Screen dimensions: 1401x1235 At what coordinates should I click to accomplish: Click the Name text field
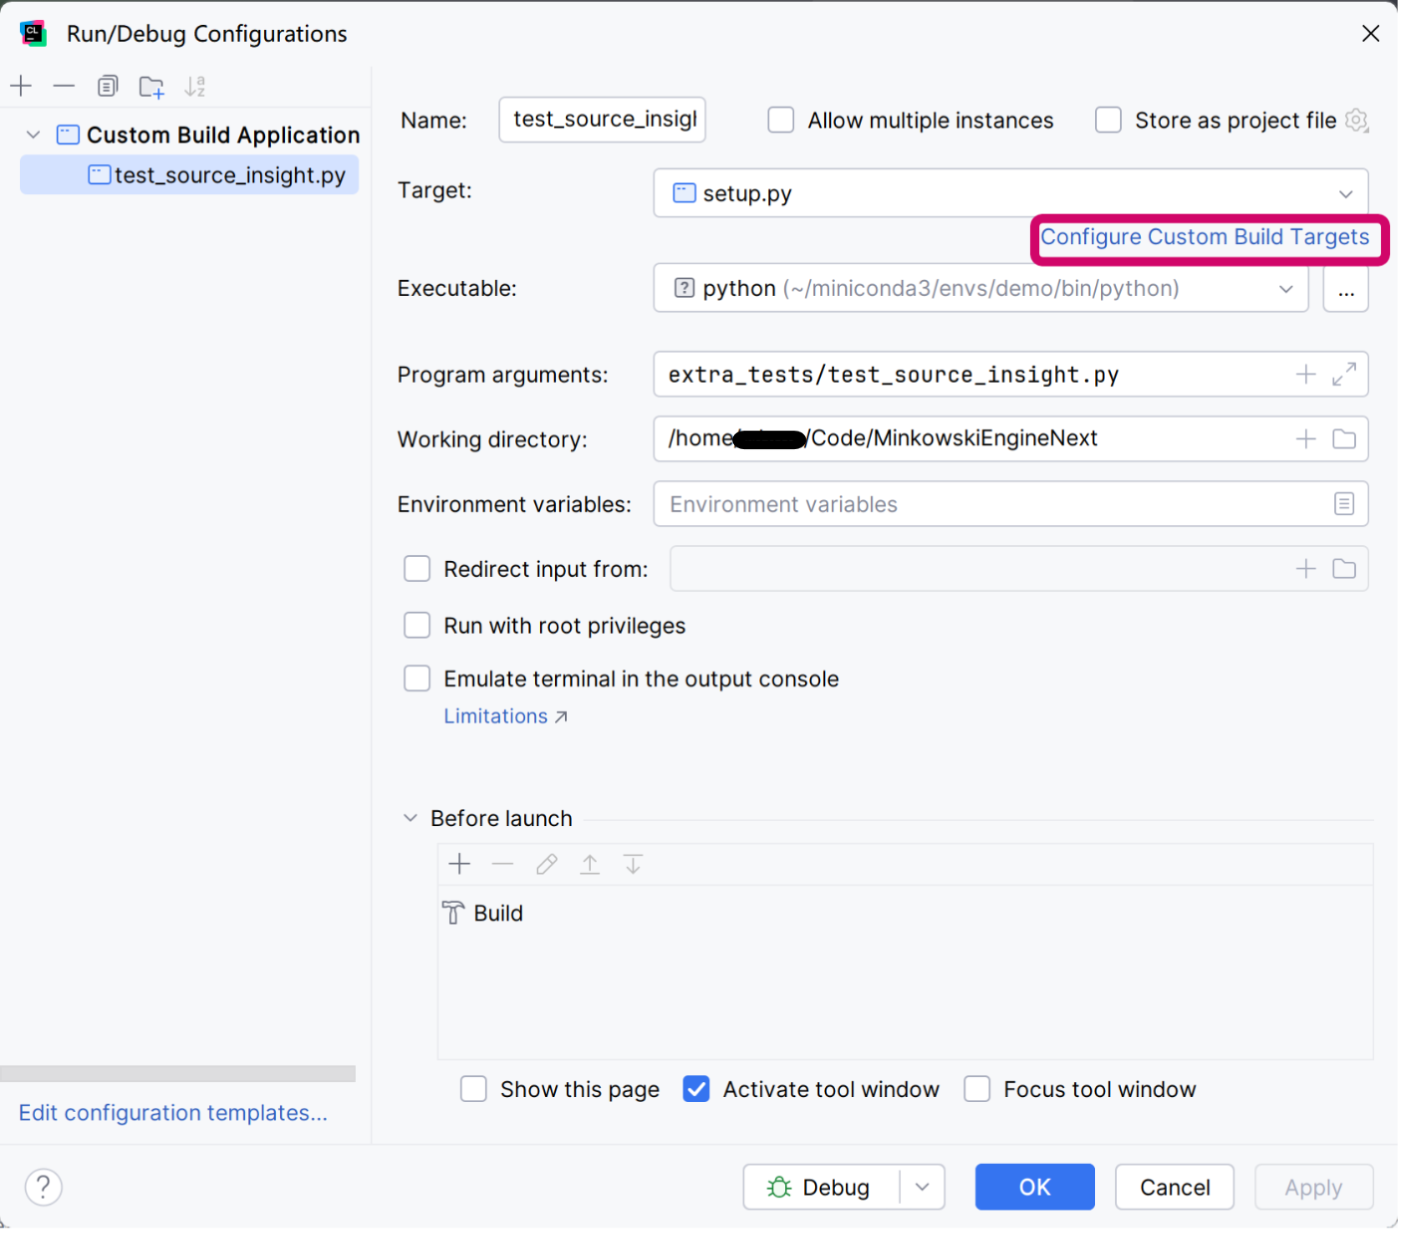(602, 120)
